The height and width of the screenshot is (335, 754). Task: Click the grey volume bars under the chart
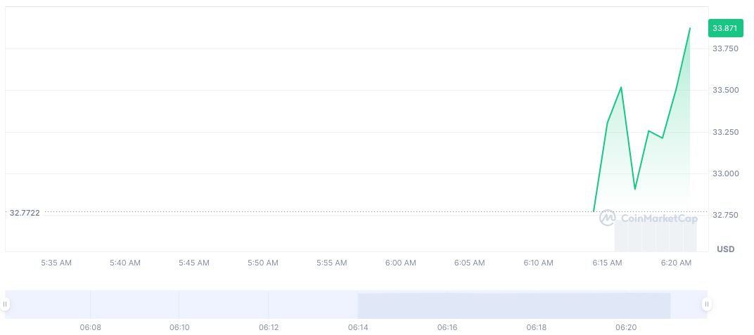coord(656,235)
